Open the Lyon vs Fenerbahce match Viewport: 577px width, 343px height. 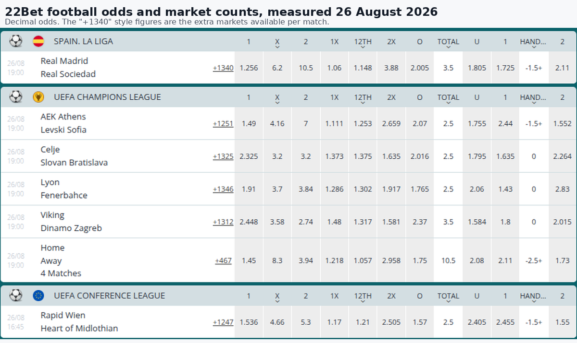64,189
